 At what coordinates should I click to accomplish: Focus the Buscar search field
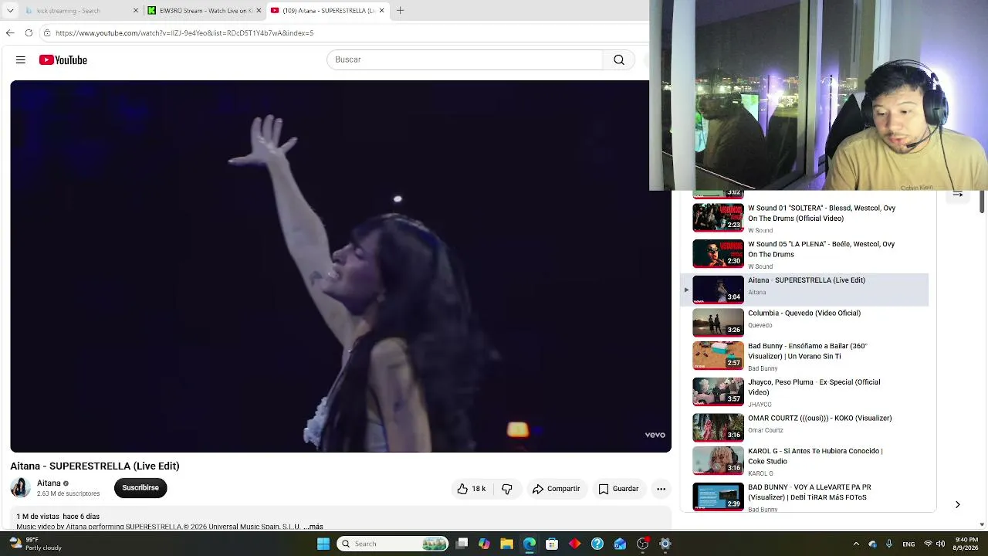(x=465, y=59)
